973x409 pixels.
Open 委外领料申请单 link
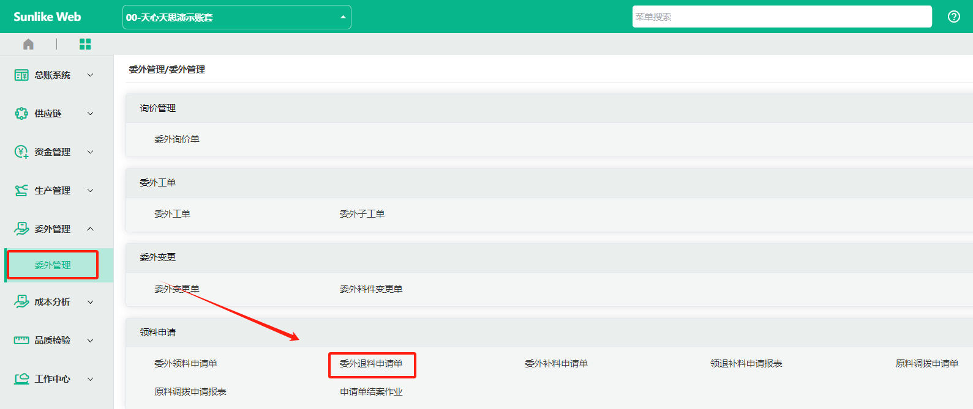pos(186,364)
